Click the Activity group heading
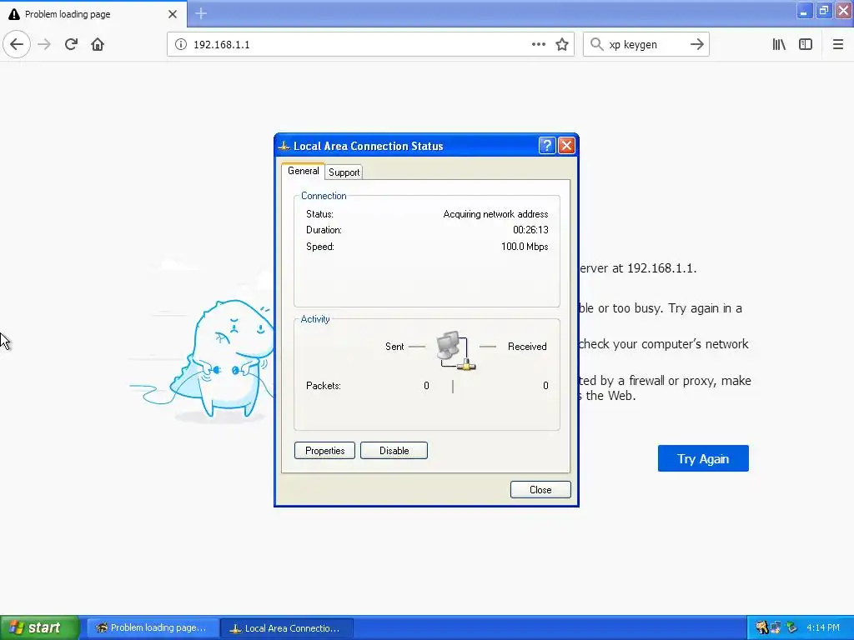Screen dimensions: 854x640 tap(314, 319)
